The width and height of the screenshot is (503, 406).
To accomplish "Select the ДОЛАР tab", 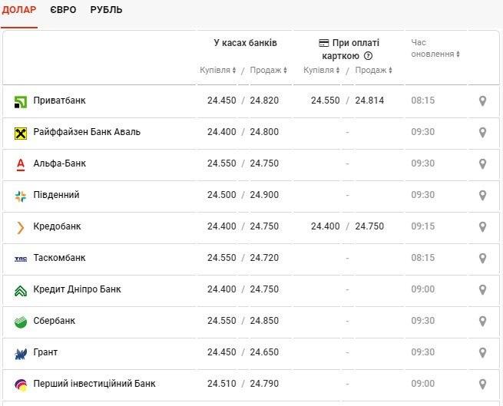I will pos(19,10).
